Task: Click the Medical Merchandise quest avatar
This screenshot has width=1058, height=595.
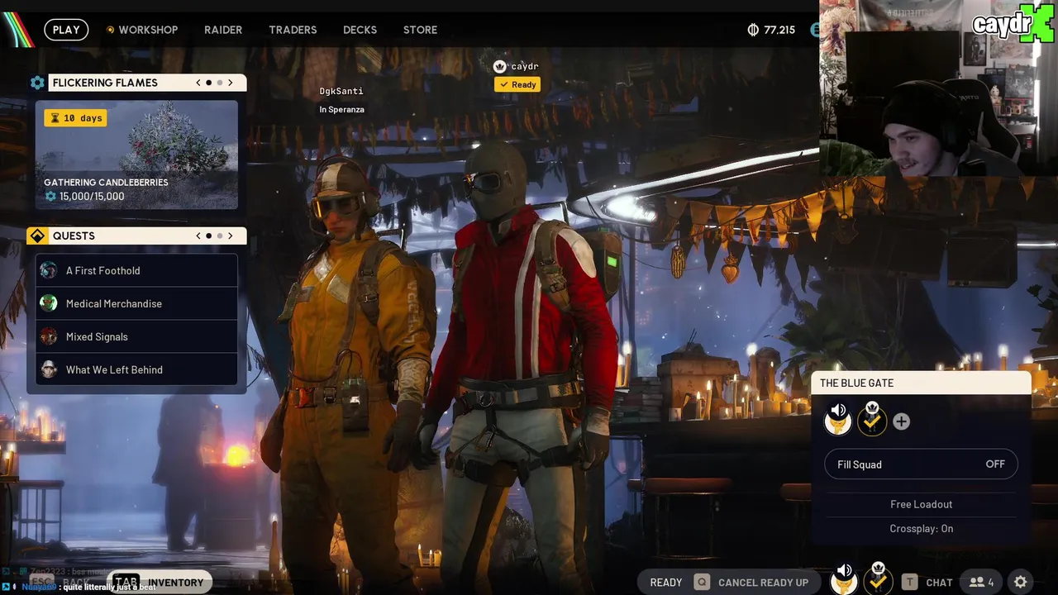Action: tap(49, 303)
